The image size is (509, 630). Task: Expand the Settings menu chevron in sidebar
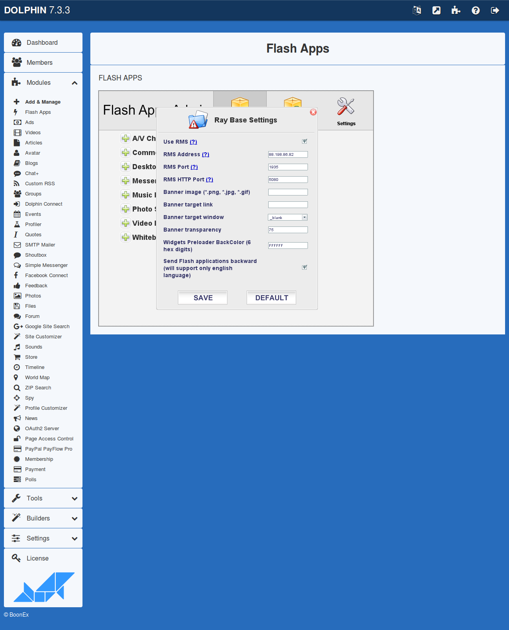click(75, 539)
